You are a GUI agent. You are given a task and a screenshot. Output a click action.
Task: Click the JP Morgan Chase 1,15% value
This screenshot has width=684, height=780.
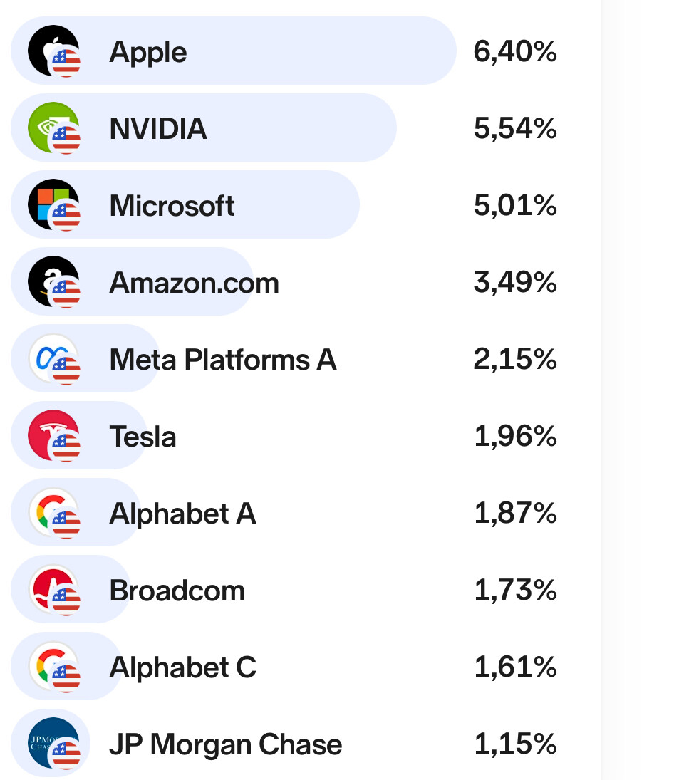515,744
